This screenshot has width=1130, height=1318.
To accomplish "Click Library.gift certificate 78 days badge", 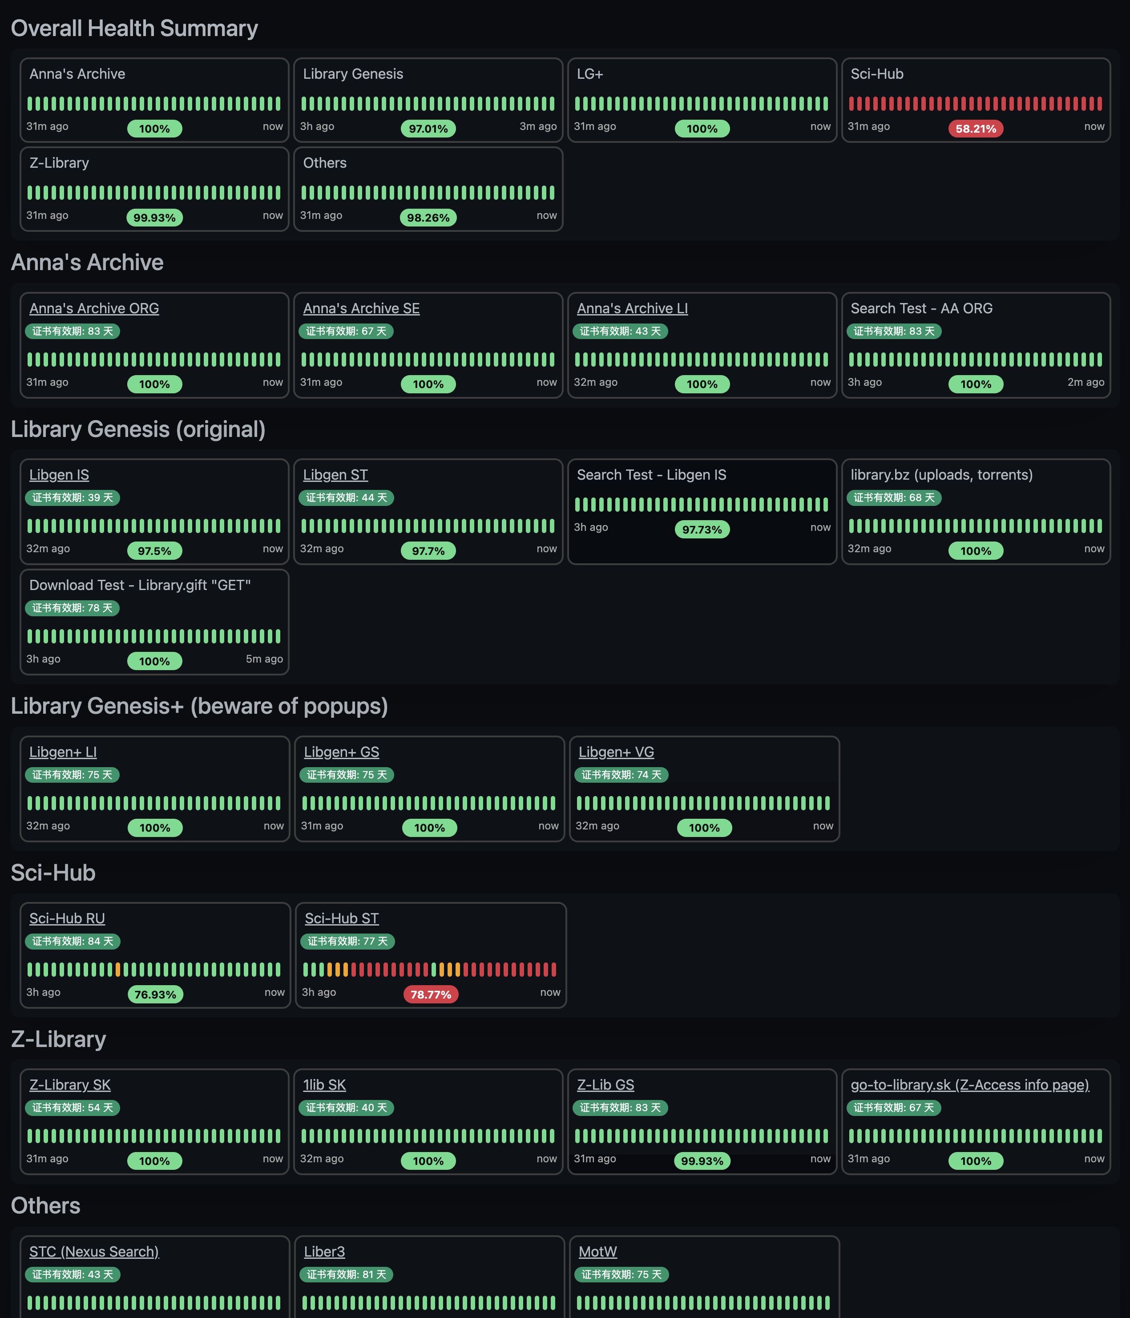I will (72, 608).
